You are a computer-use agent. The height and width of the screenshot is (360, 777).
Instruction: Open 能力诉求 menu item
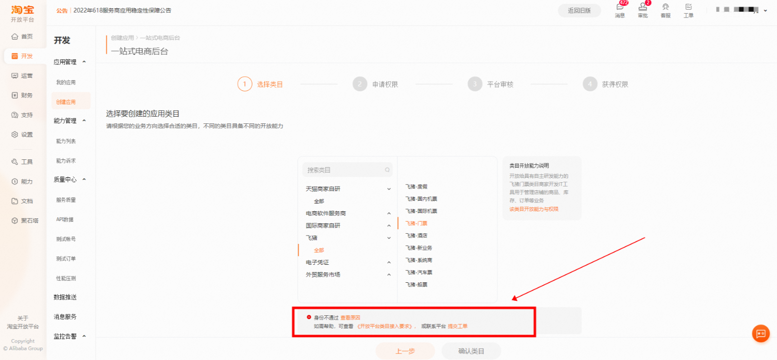[66, 161]
